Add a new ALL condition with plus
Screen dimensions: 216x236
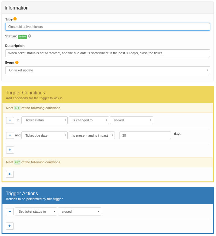pos(10,150)
